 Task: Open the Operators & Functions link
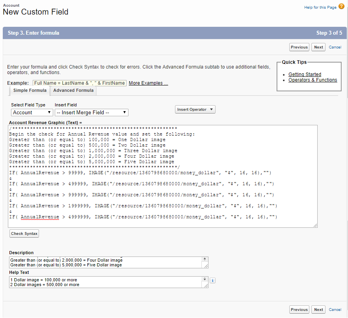pyautogui.click(x=313, y=80)
